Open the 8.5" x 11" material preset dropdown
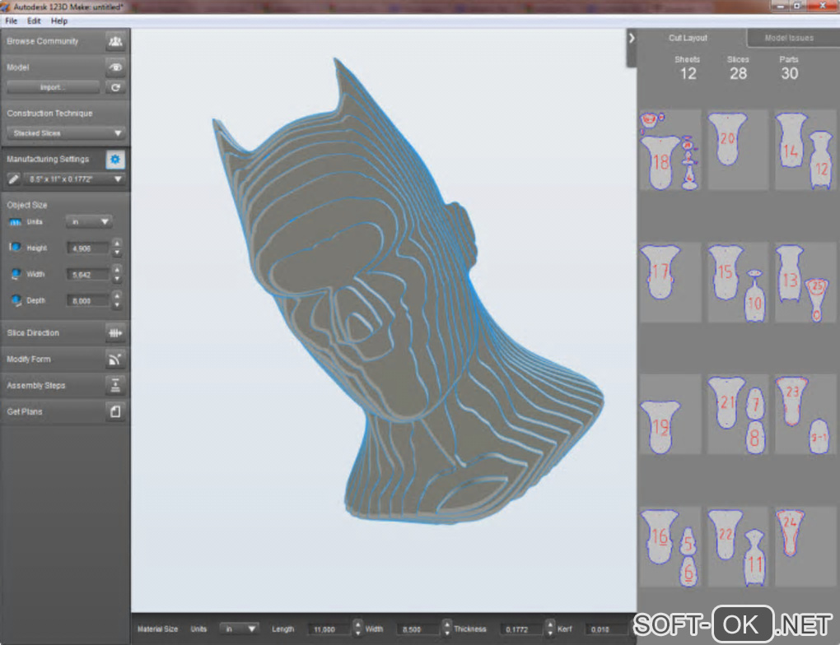This screenshot has height=645, width=840. 74,179
